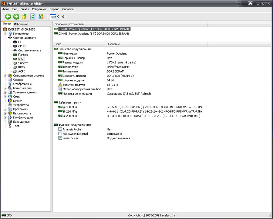Click the Тест hourglass icon

[10, 126]
